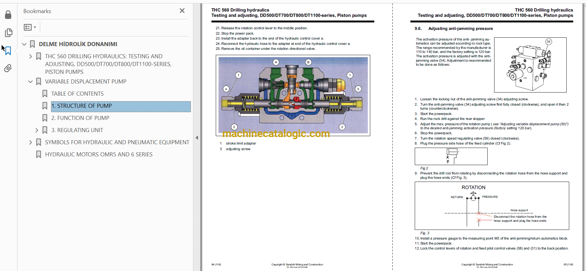Go to SYMBOLS FOR HYDRAULIC AND PNEUMATIC EQUIPMENT
This screenshot has width=586, height=271.
pos(117,142)
